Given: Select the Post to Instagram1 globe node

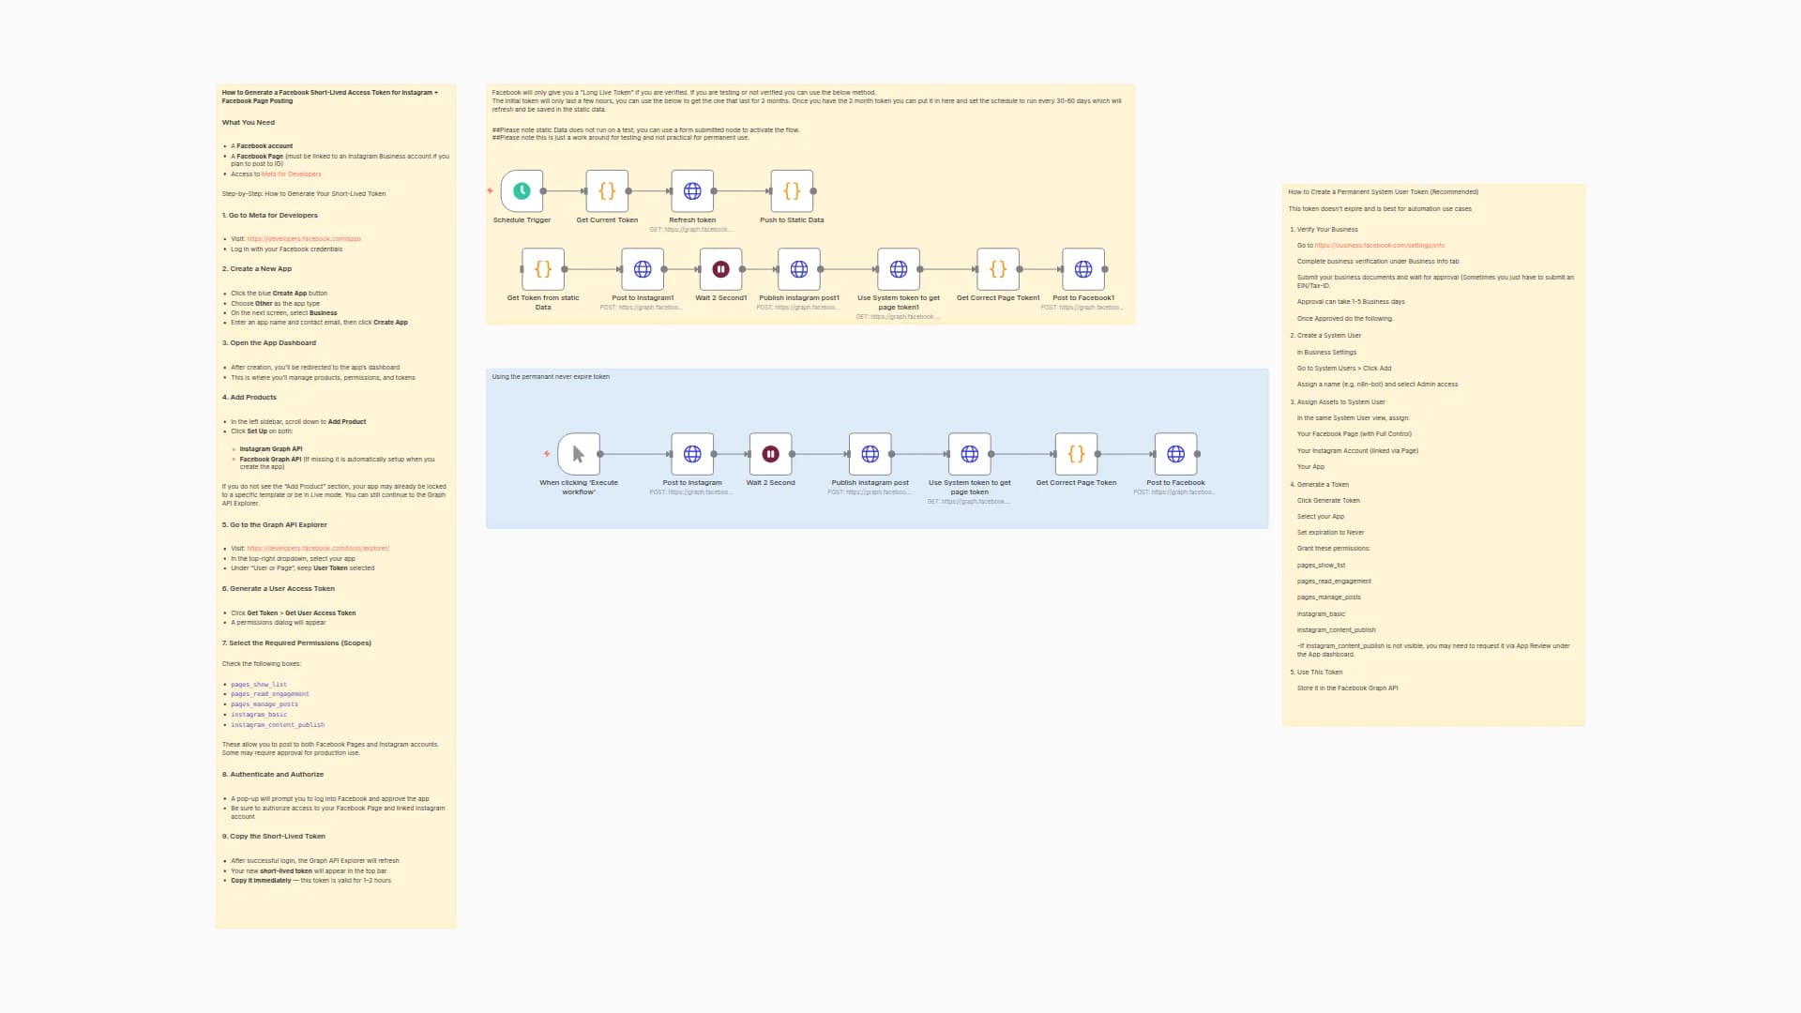Looking at the screenshot, I should [x=643, y=269].
